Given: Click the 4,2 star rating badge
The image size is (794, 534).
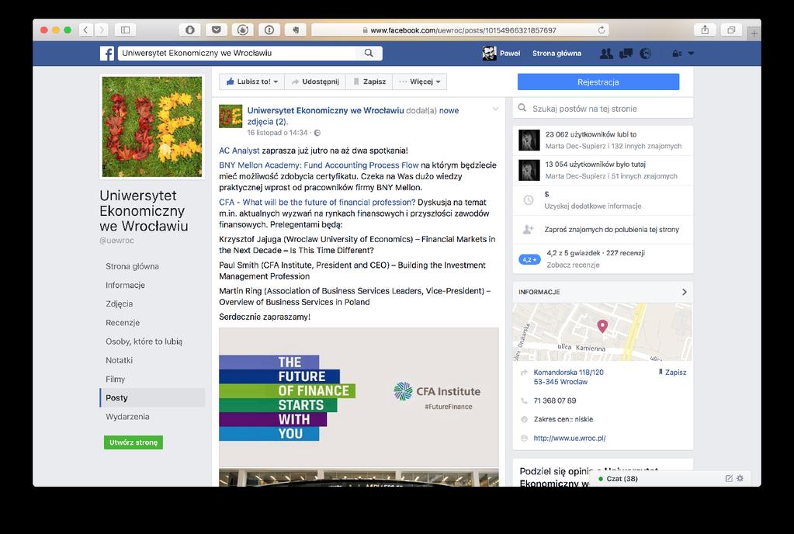Looking at the screenshot, I should [x=529, y=259].
